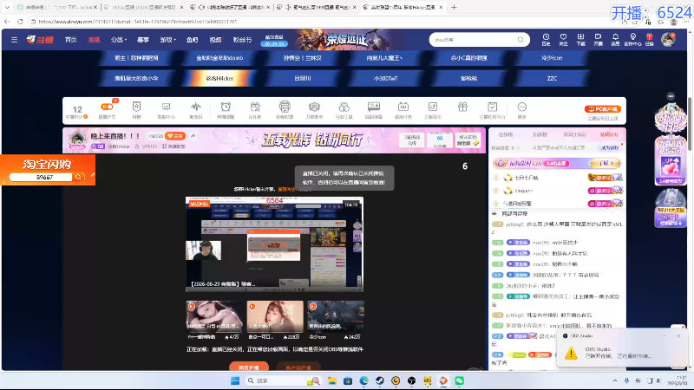
Task: Expand the 分类 category dropdown
Action: click(x=119, y=40)
